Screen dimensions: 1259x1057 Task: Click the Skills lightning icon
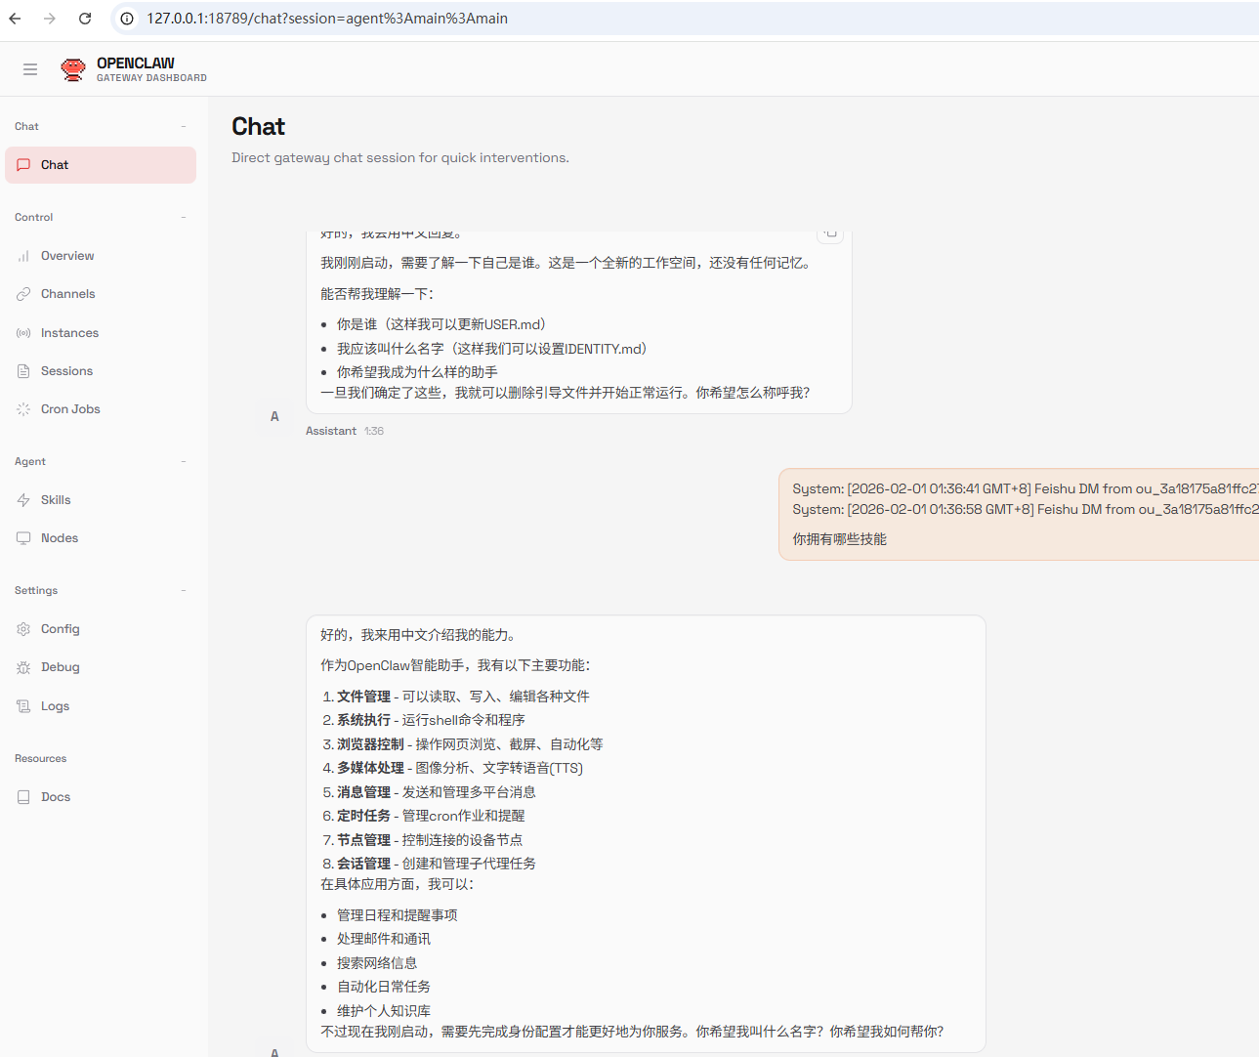coord(23,500)
